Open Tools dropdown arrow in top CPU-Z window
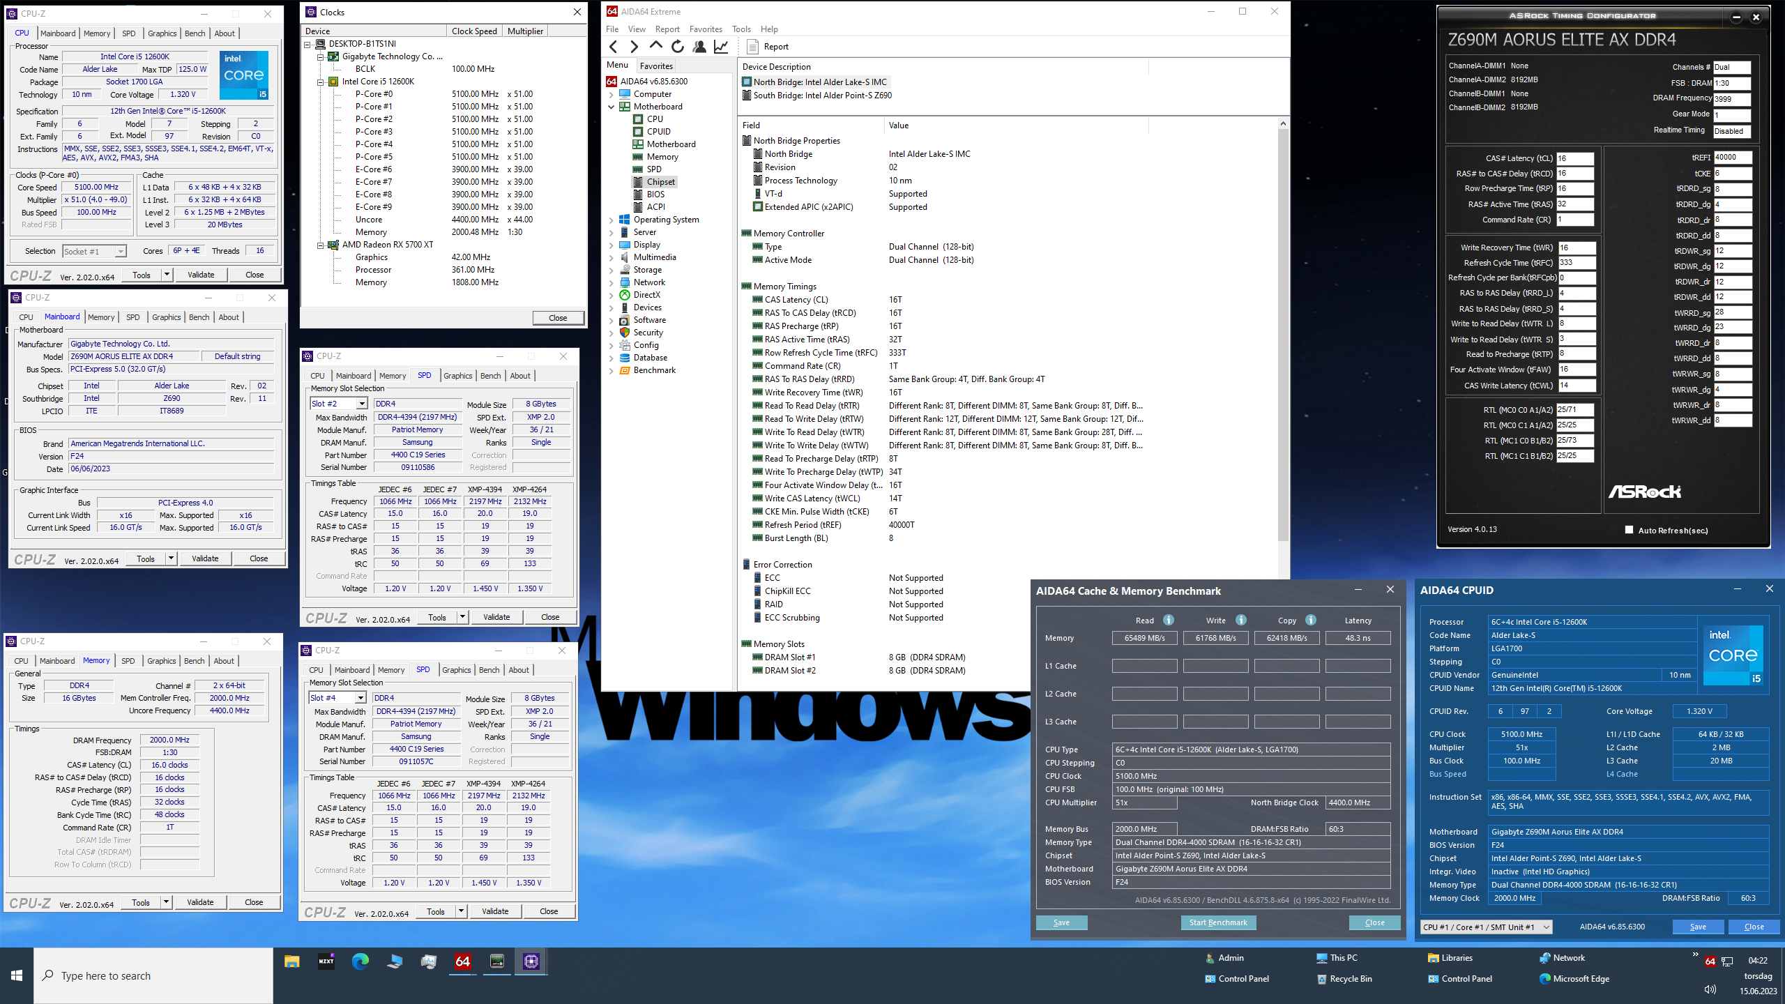Viewport: 1785px width, 1004px height. [x=167, y=275]
